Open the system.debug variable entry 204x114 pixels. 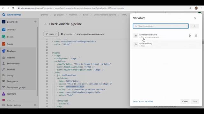click(x=166, y=44)
